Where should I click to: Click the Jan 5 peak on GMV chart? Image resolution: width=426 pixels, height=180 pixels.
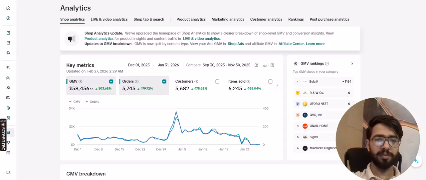click(176, 112)
